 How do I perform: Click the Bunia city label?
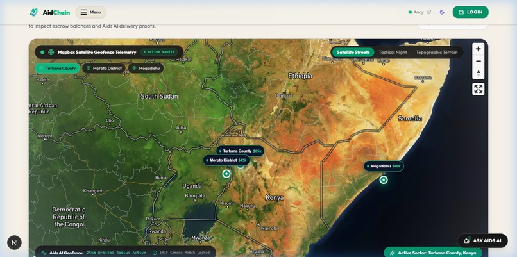point(161,178)
